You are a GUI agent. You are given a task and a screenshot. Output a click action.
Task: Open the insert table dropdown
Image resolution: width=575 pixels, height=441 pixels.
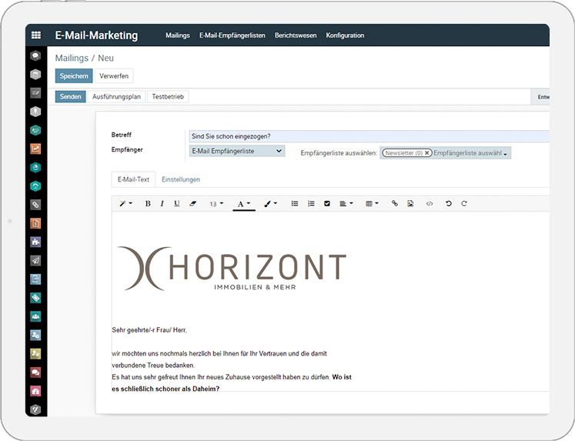point(372,204)
